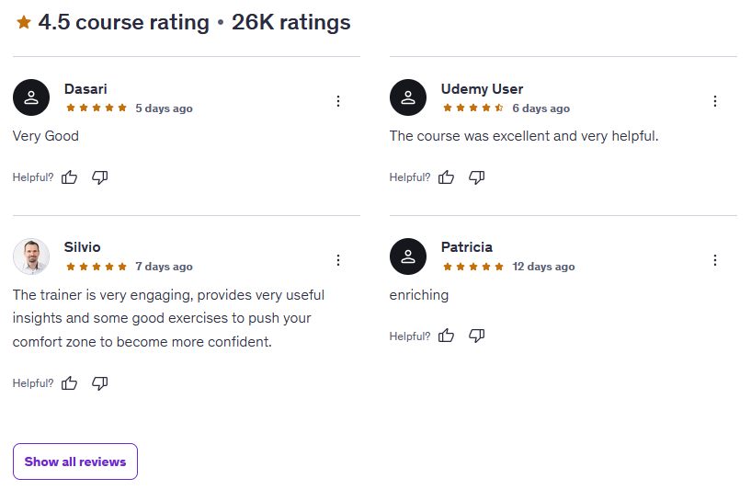Click the star beside 4.5 course rating

coord(24,23)
